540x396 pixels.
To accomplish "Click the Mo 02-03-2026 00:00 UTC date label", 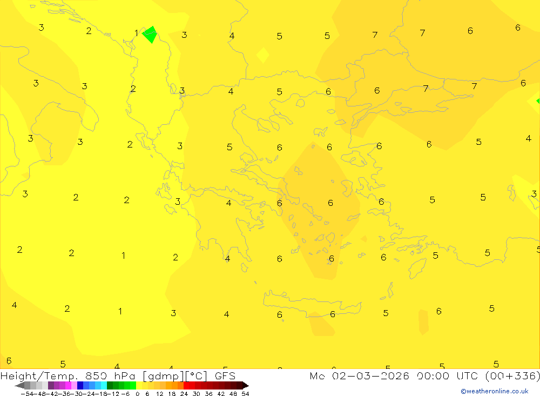I will tap(395, 375).
